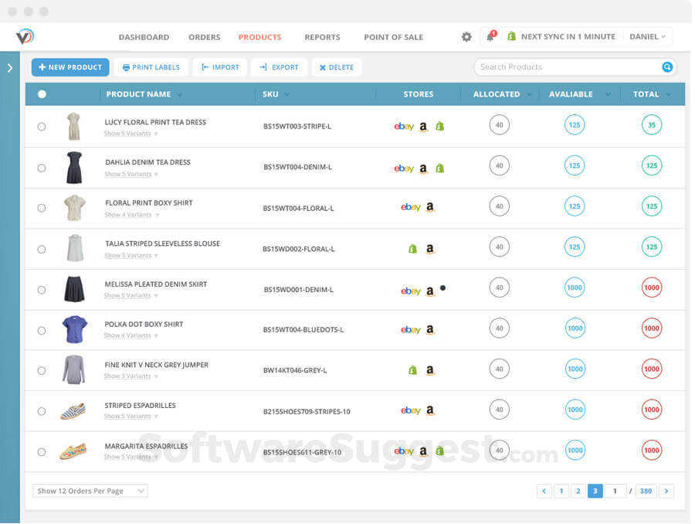This screenshot has height=524, width=695.
Task: Click eBay icon for Lucy Floral Print Tea Dress
Action: (404, 127)
